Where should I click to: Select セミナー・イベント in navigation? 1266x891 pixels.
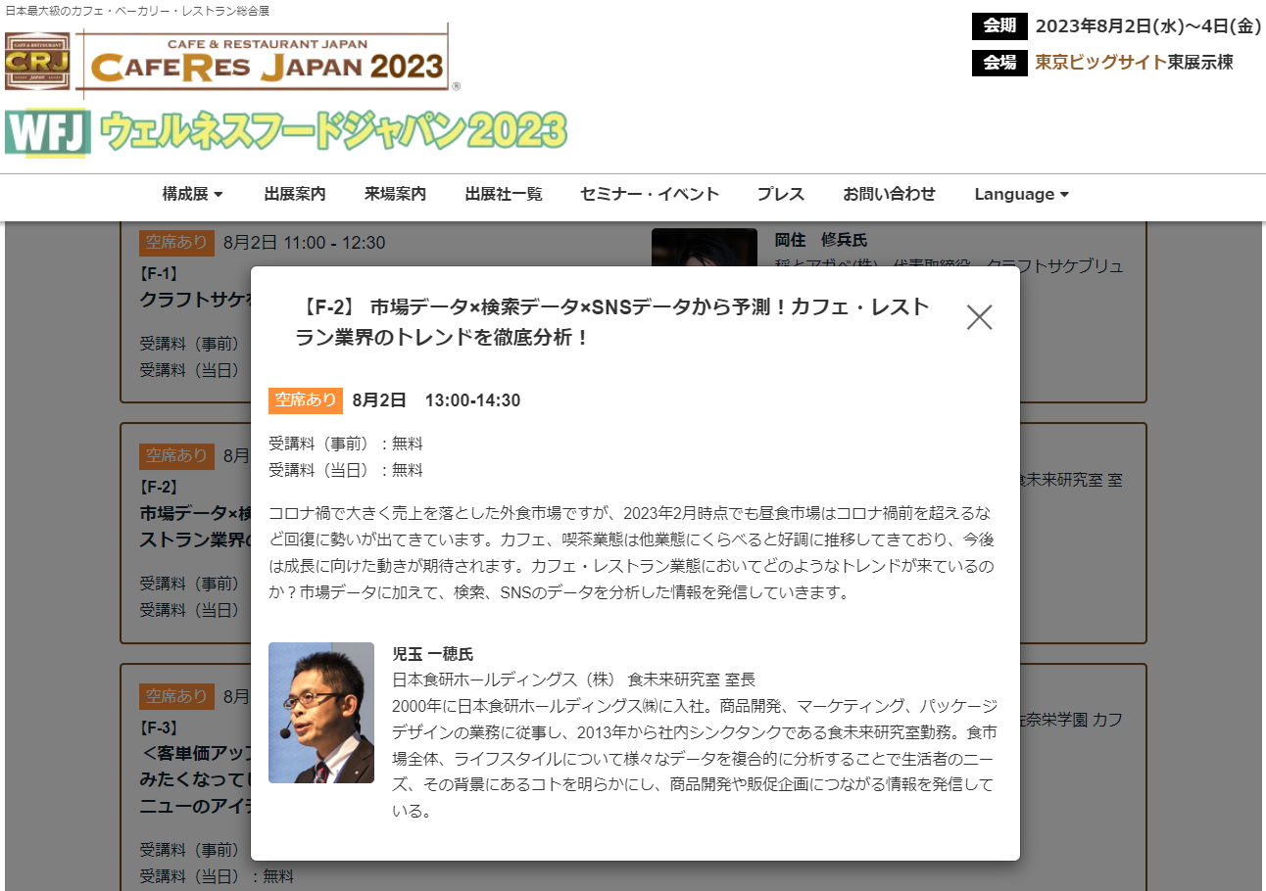coord(650,194)
